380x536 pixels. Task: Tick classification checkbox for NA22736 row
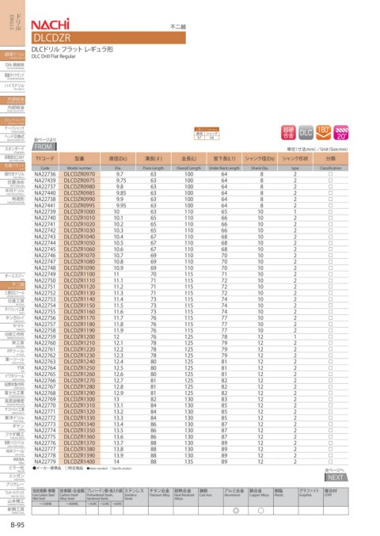point(330,174)
